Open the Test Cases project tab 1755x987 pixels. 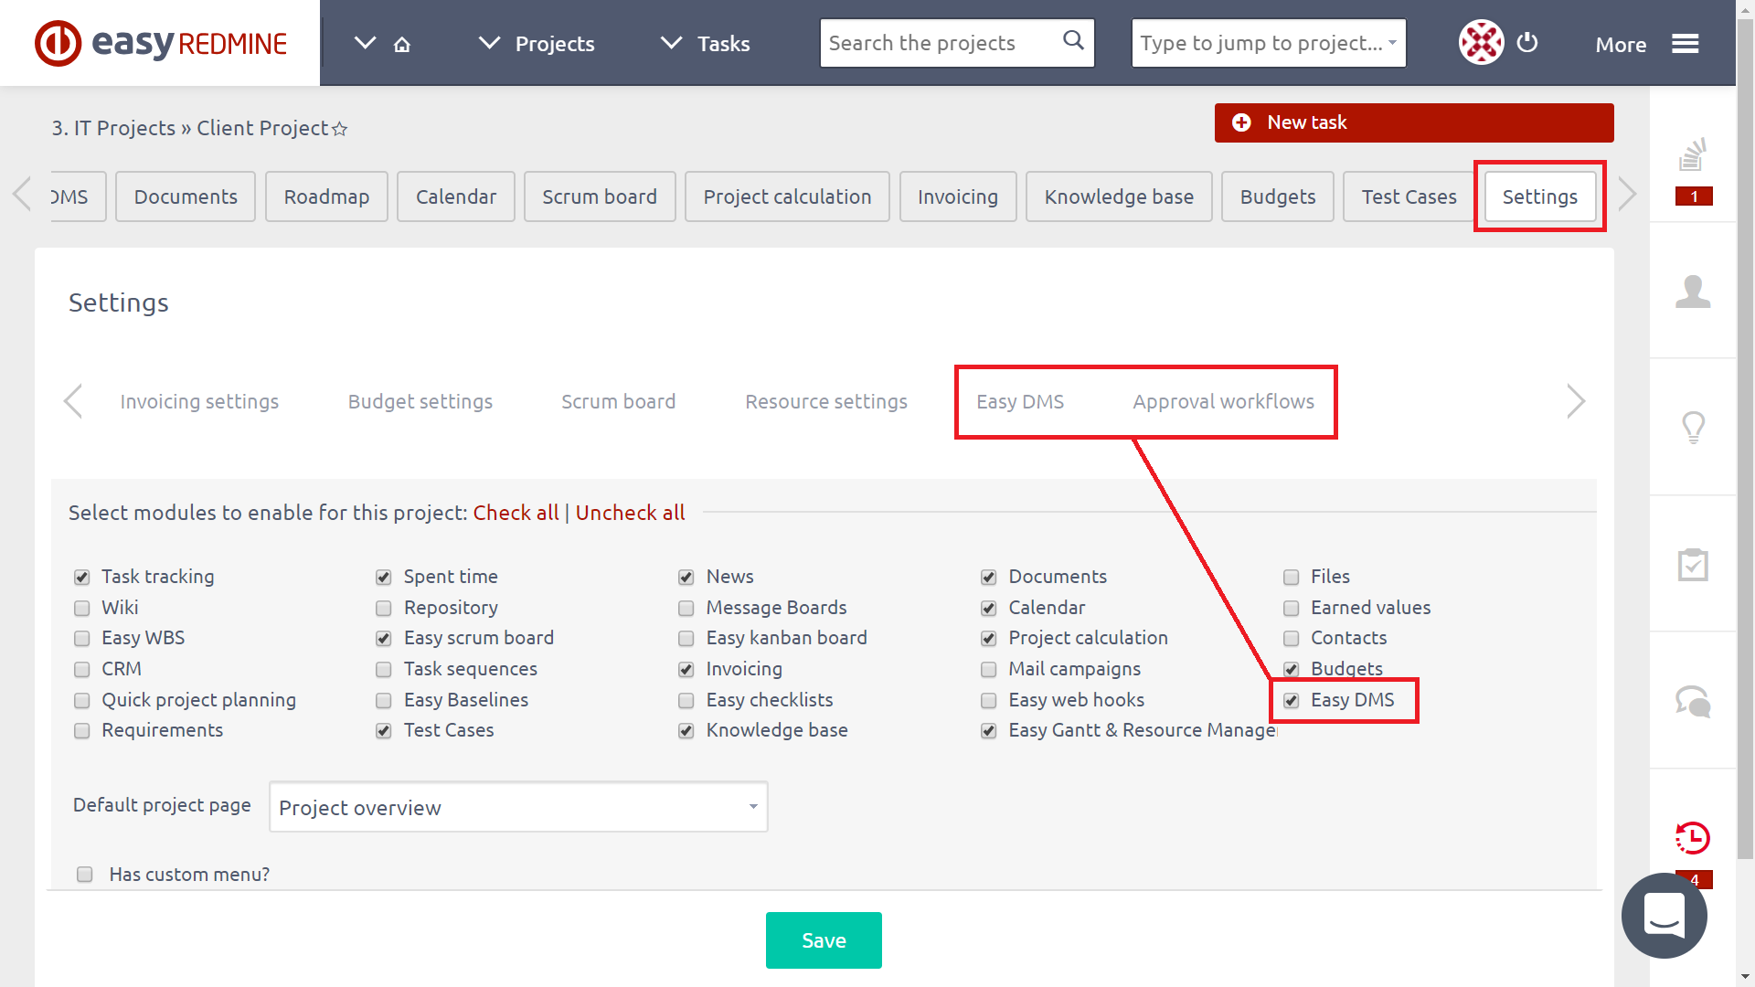click(x=1409, y=196)
